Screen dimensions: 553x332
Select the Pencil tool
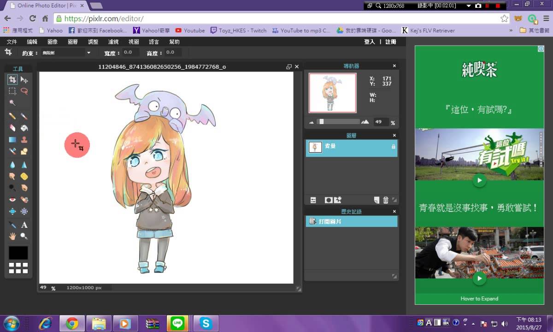coord(12,116)
